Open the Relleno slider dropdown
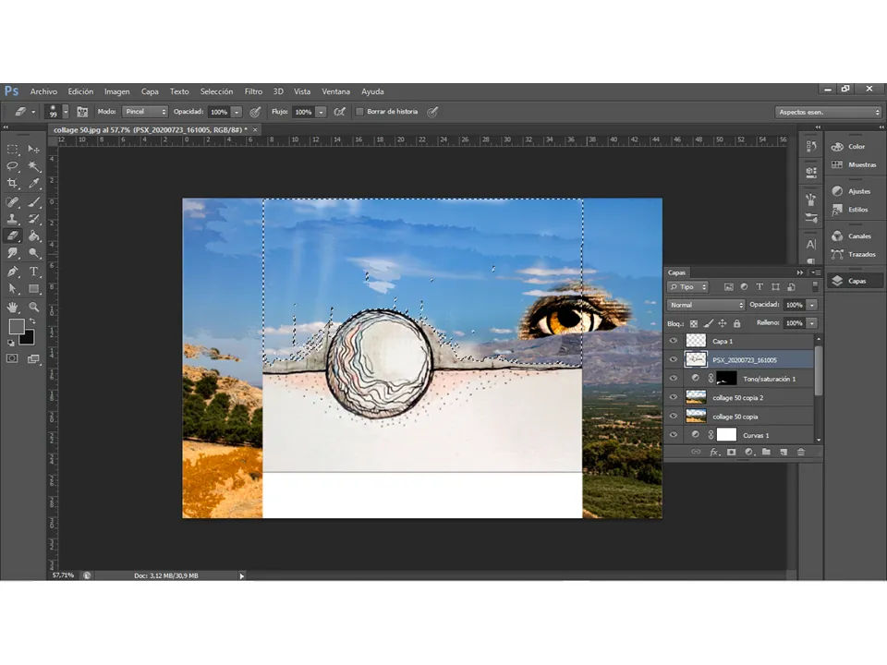 812,323
